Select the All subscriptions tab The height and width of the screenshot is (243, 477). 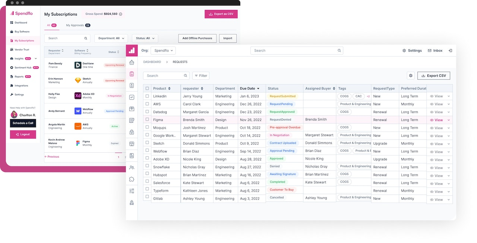point(51,25)
